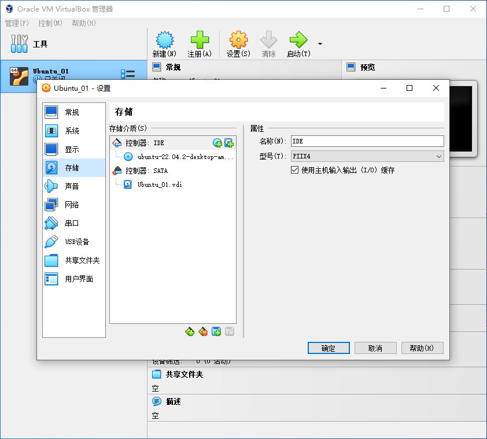Image resolution: width=487 pixels, height=439 pixels.
Task: Open the Shared Folders (共享文件夹) category
Action: pyautogui.click(x=74, y=260)
